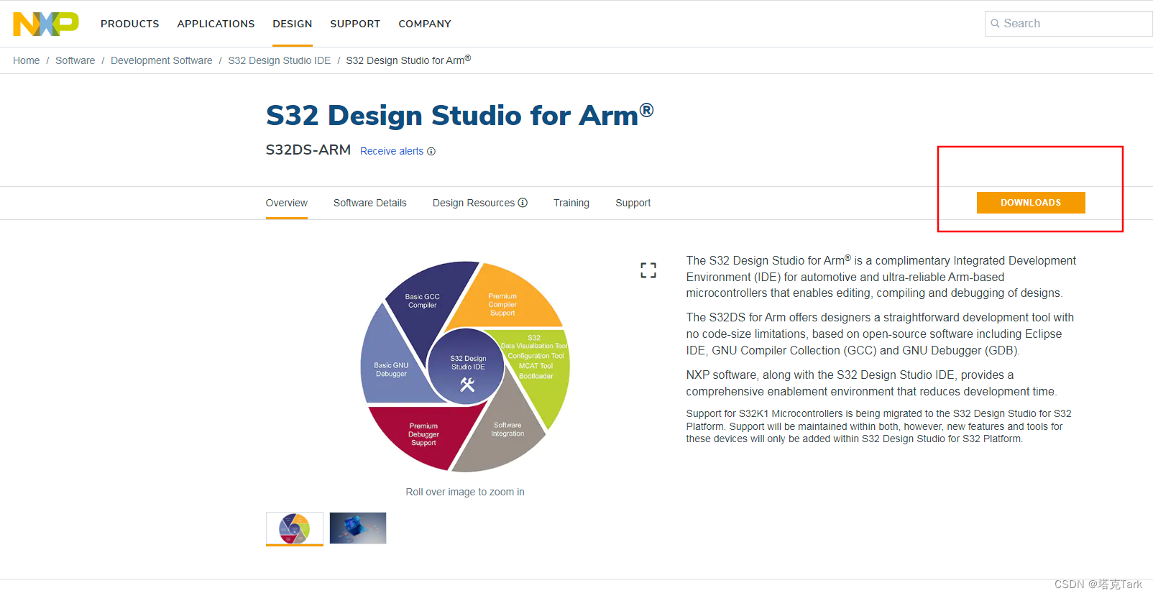The image size is (1153, 596).
Task: Open Development Software breadcrumb
Action: (x=162, y=60)
